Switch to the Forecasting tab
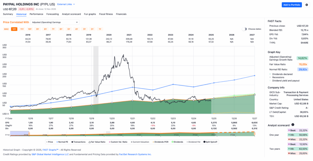Screen dimensions: 313x161 (53, 14)
